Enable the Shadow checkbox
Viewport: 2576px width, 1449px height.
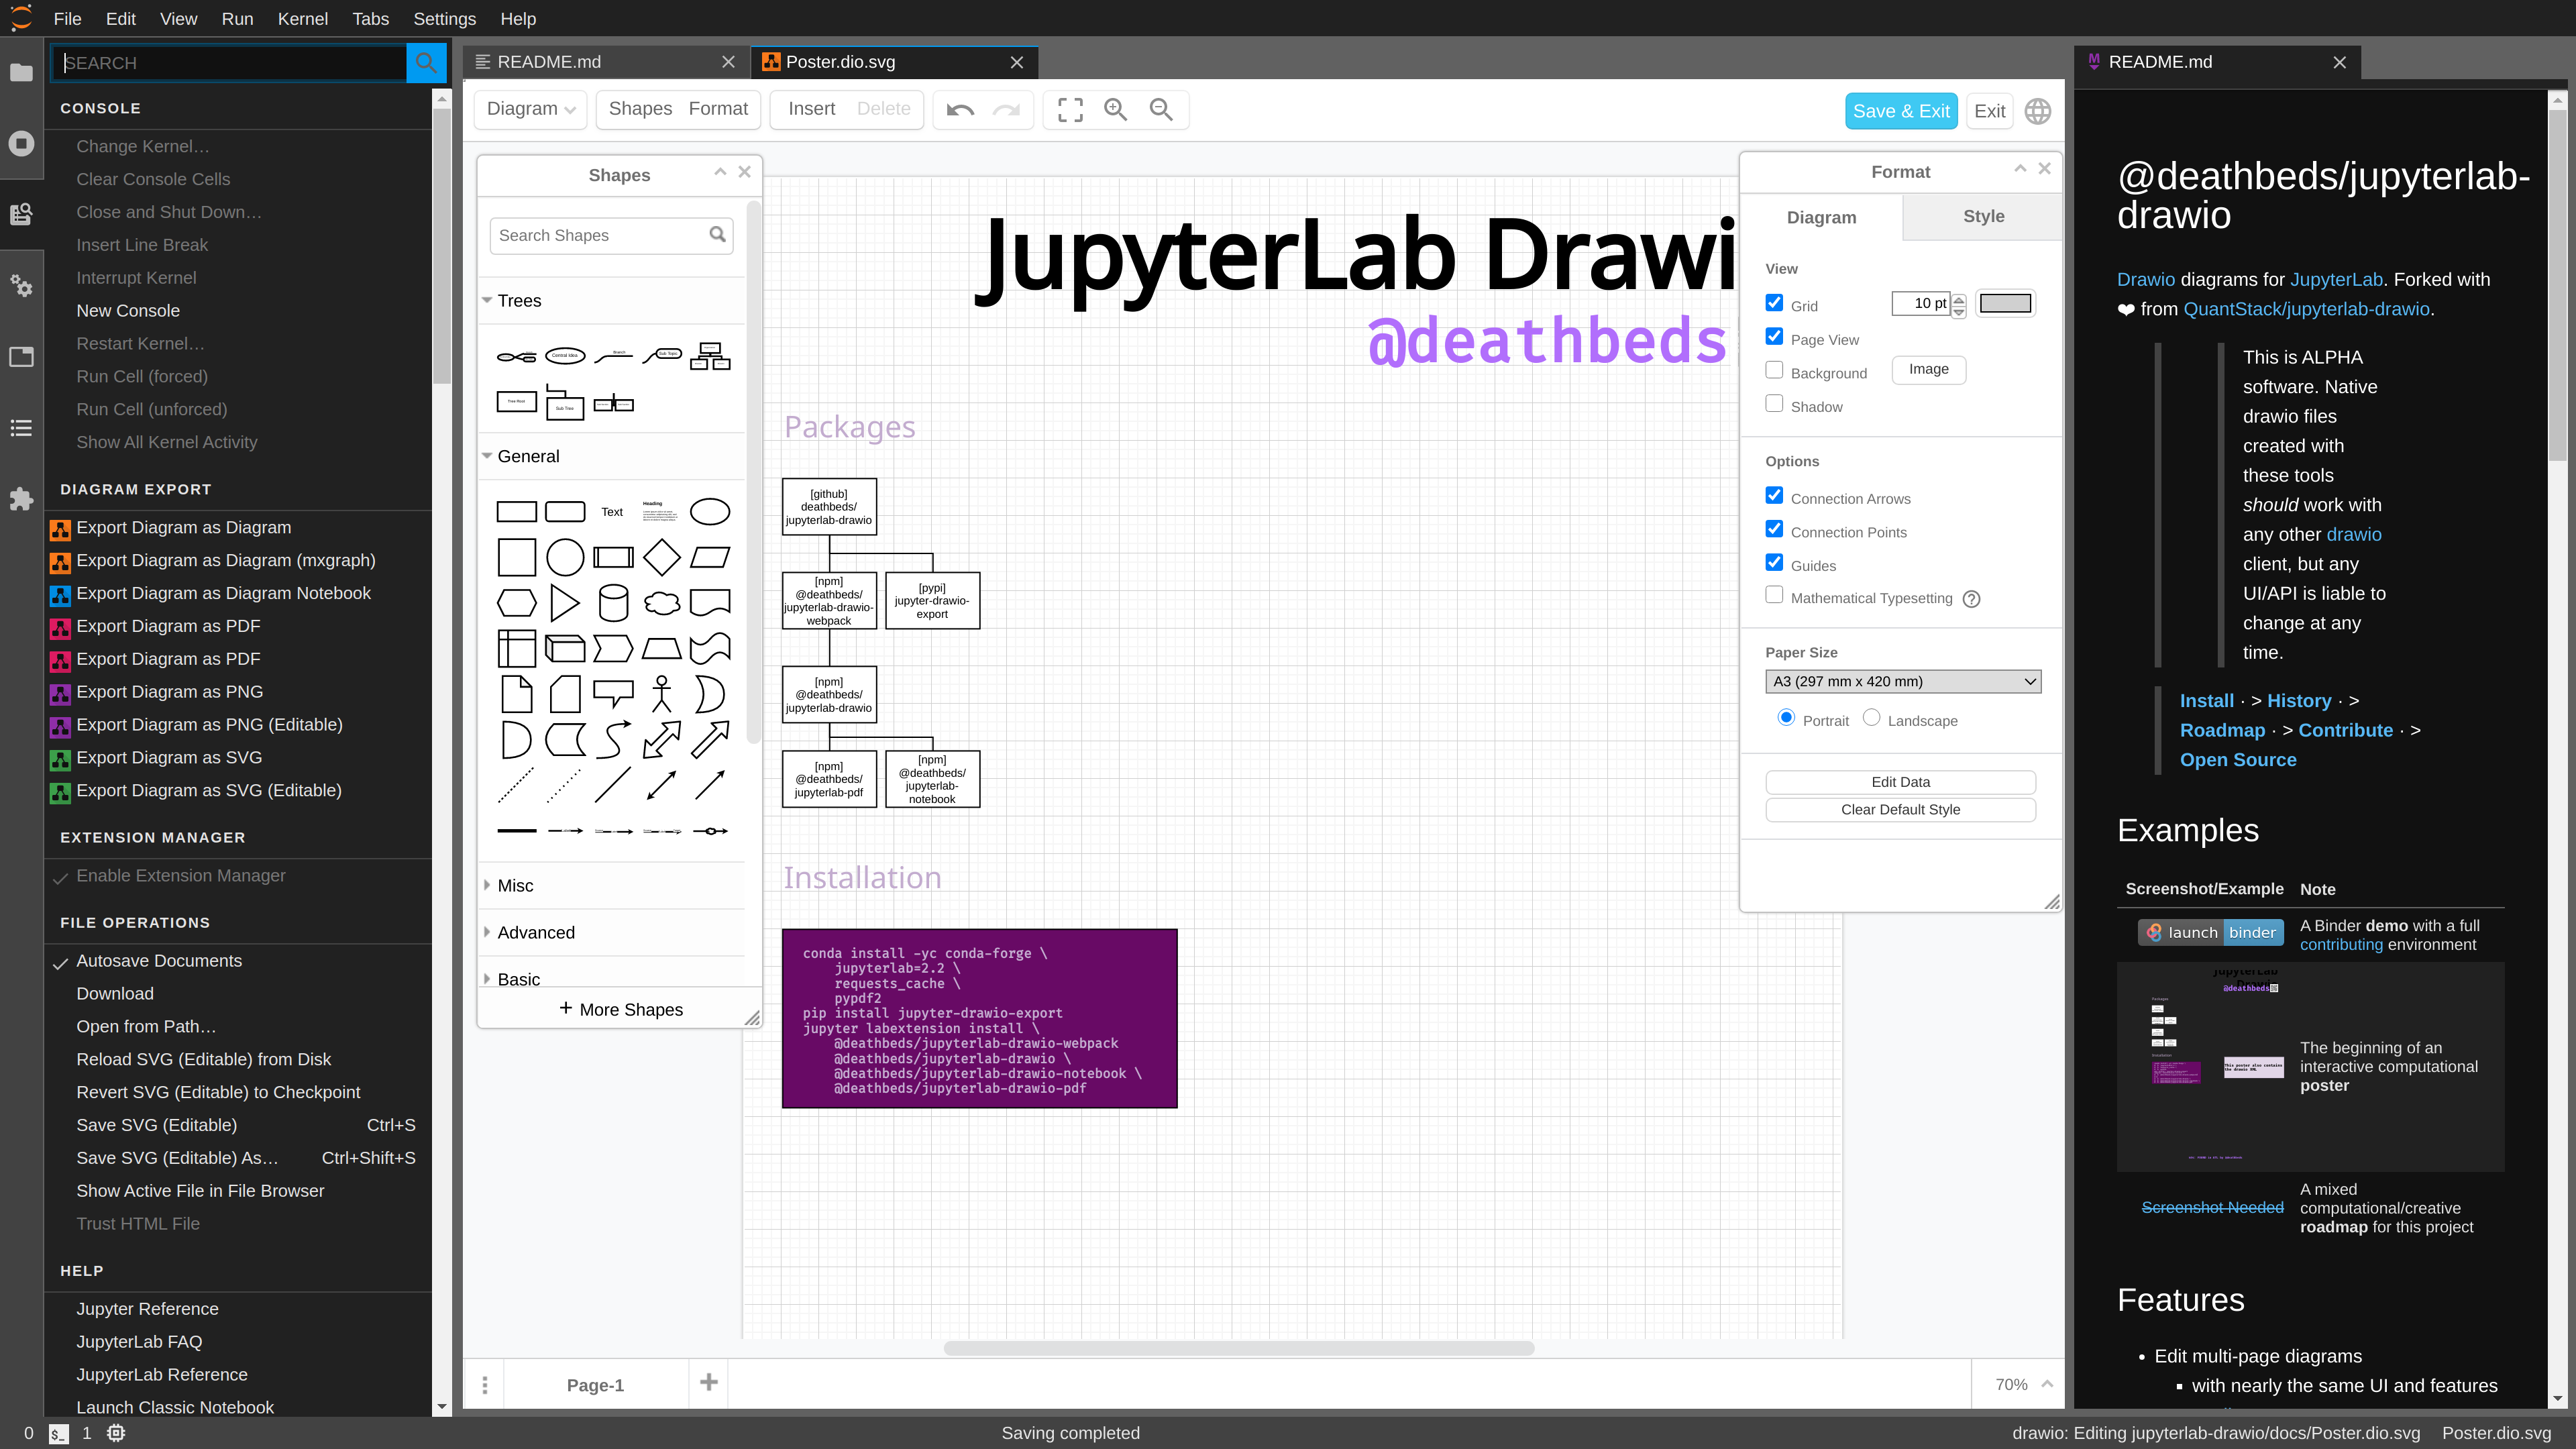coord(1775,403)
